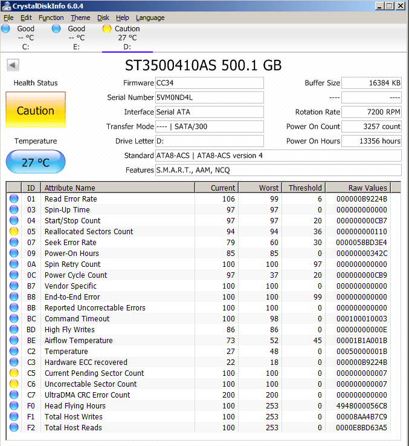Open the Theme menu

(80, 18)
